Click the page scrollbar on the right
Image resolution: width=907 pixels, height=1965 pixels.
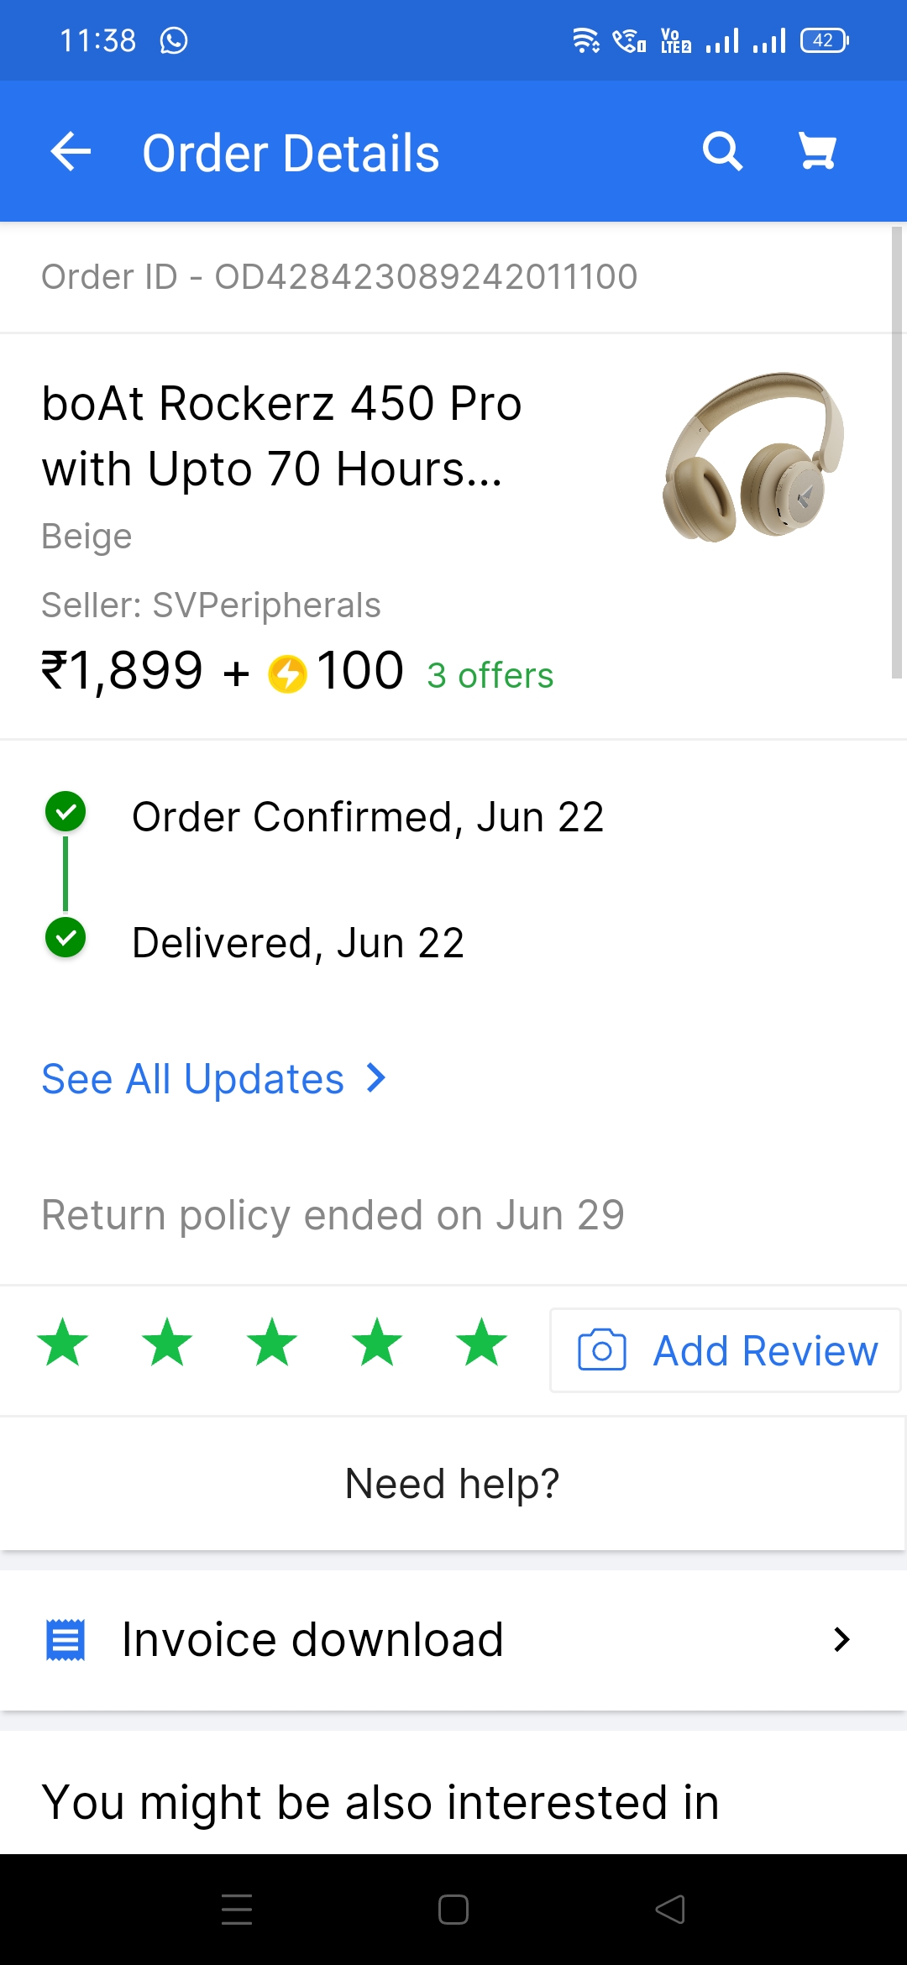pyautogui.click(x=896, y=452)
